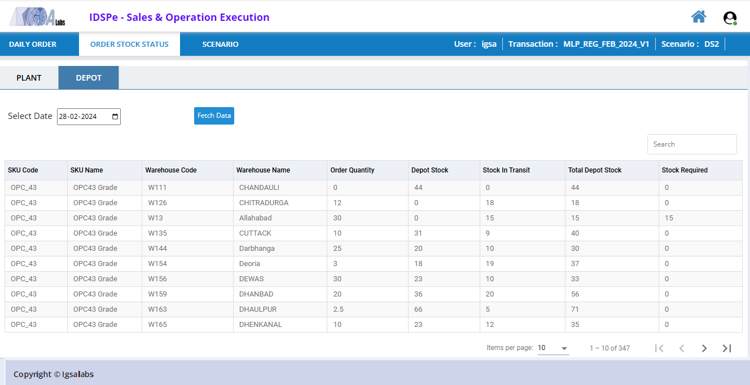750x385 pixels.
Task: Click depot stock 66 value
Action: coord(418,309)
